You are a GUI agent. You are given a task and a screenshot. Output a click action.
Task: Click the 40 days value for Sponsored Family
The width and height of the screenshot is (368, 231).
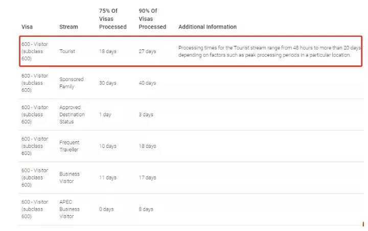[147, 83]
